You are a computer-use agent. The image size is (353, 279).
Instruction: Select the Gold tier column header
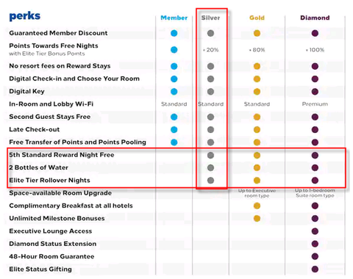pyautogui.click(x=257, y=18)
